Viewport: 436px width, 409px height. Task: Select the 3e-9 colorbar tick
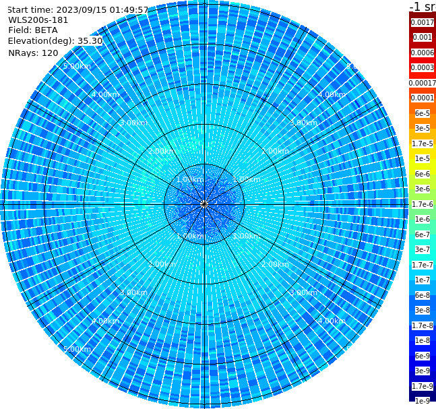pos(423,371)
